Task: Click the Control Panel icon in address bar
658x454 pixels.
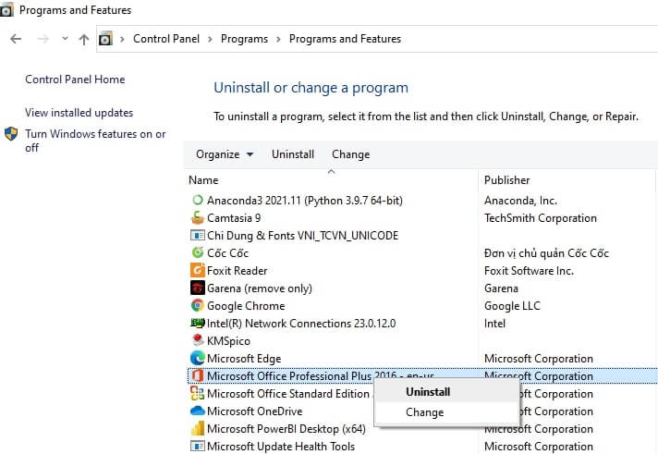Action: 105,39
